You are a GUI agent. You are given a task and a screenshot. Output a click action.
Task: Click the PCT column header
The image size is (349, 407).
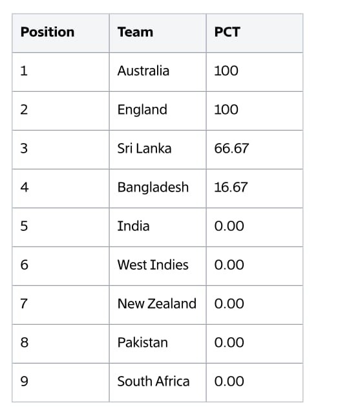(255, 33)
